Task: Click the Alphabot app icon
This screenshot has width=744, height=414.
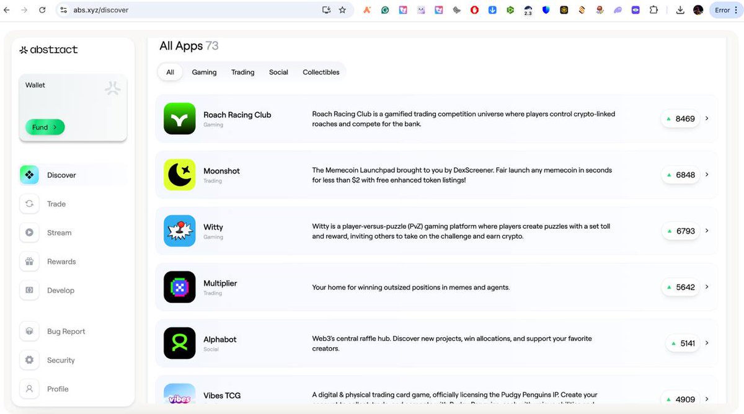Action: [x=180, y=343]
